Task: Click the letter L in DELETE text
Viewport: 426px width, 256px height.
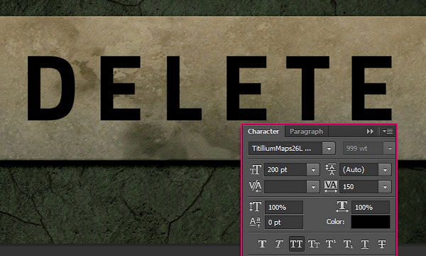Action: tap(184, 88)
